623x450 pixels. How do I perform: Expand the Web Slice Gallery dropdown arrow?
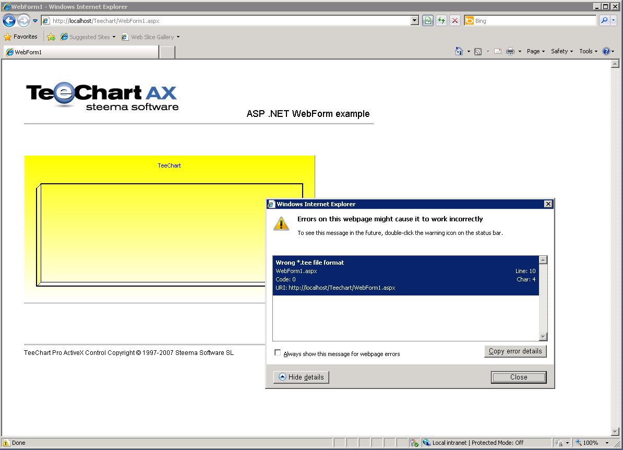pos(178,37)
